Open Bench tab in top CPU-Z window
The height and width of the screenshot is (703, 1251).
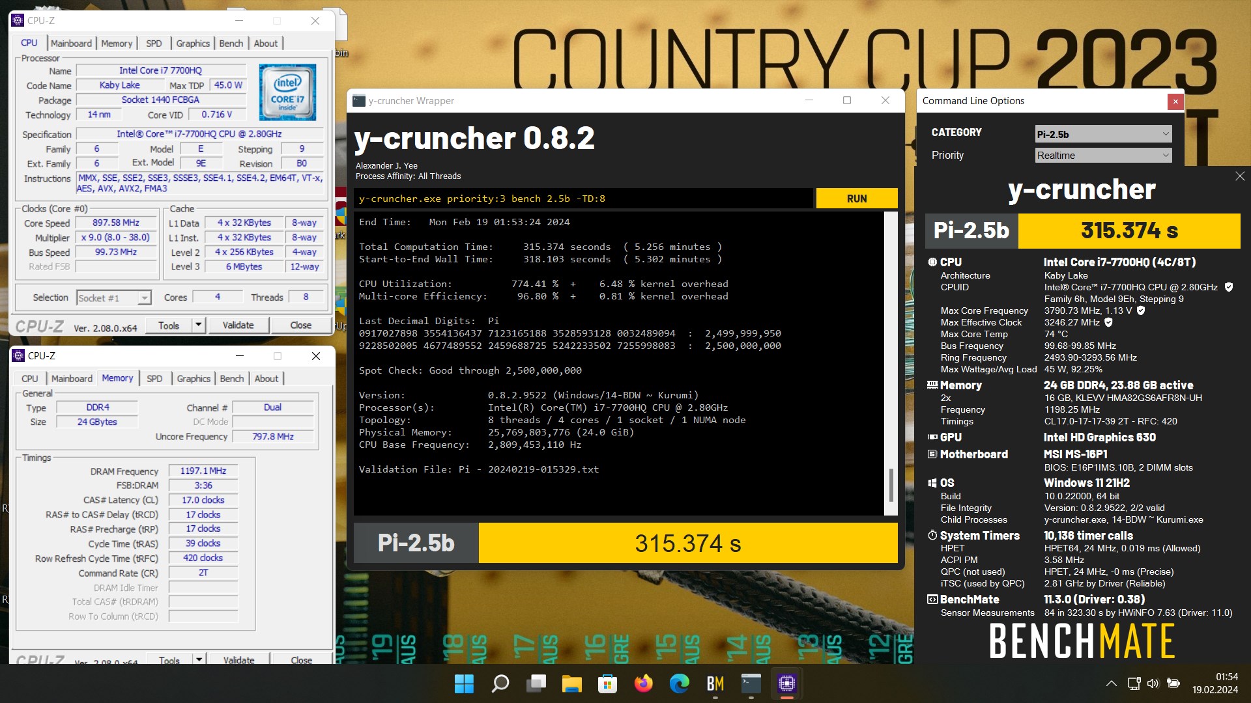pyautogui.click(x=231, y=43)
